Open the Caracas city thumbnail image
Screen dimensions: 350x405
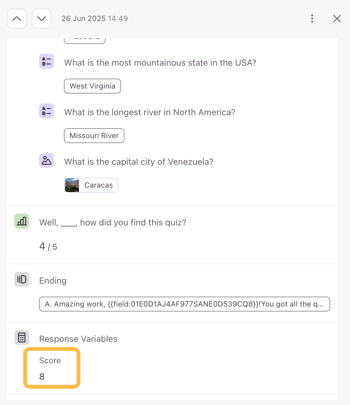72,185
